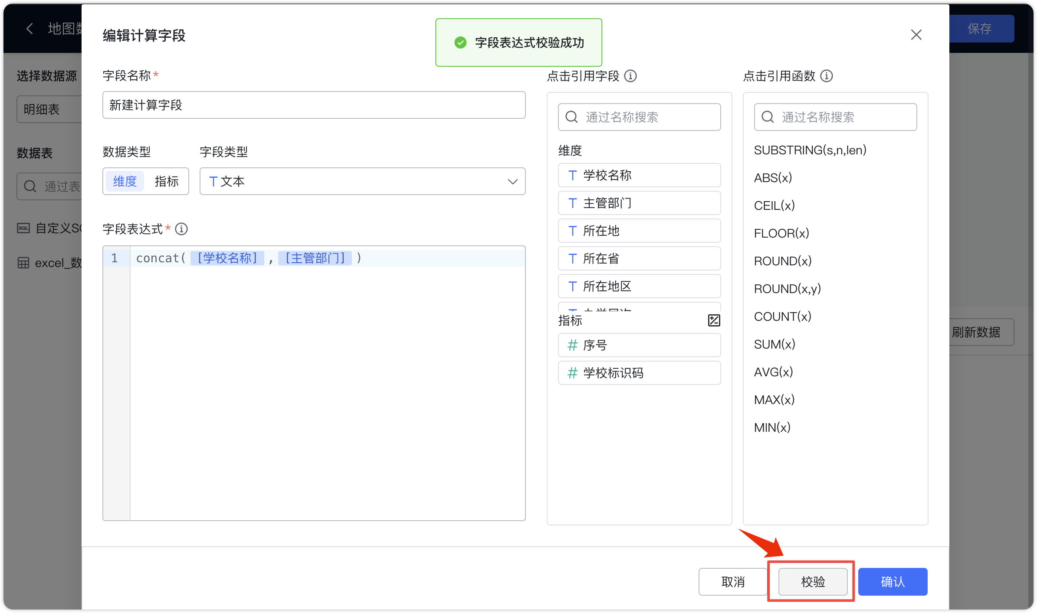Open the 明细表 data source dropdown

tap(49, 109)
